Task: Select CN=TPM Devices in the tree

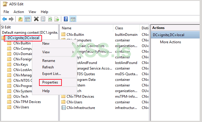Action: [27, 102]
